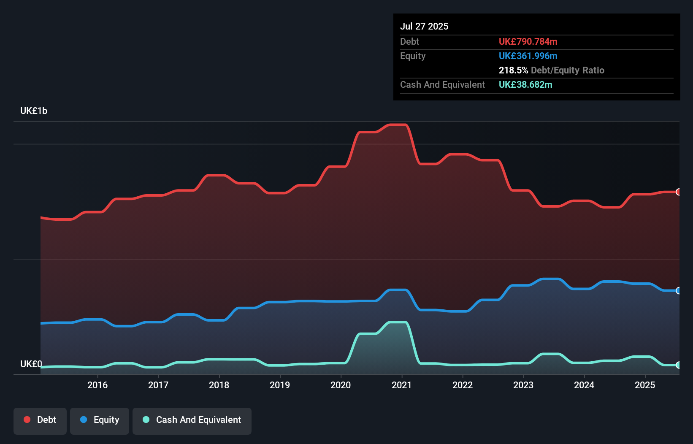693x444 pixels.
Task: Click the UK£0 y-axis label
Action: [x=31, y=364]
